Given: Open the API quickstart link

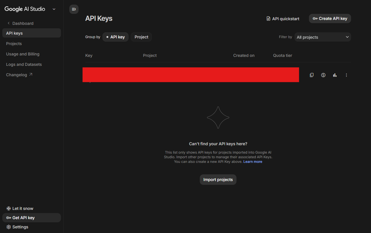Looking at the screenshot, I should click(x=283, y=19).
